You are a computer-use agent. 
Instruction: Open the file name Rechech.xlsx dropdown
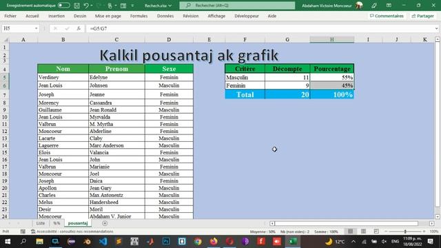170,6
